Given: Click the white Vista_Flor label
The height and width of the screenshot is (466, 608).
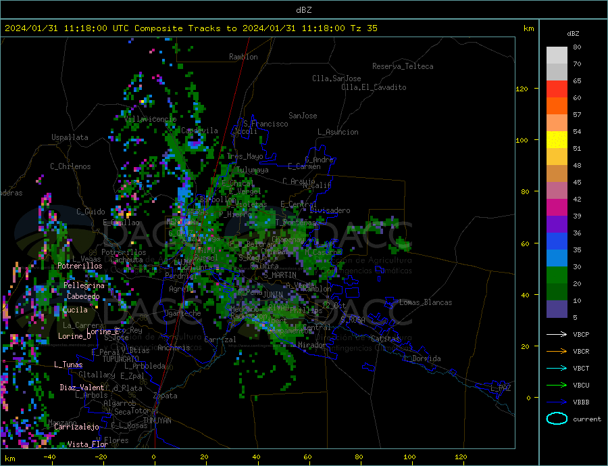Looking at the screenshot, I should [88, 444].
